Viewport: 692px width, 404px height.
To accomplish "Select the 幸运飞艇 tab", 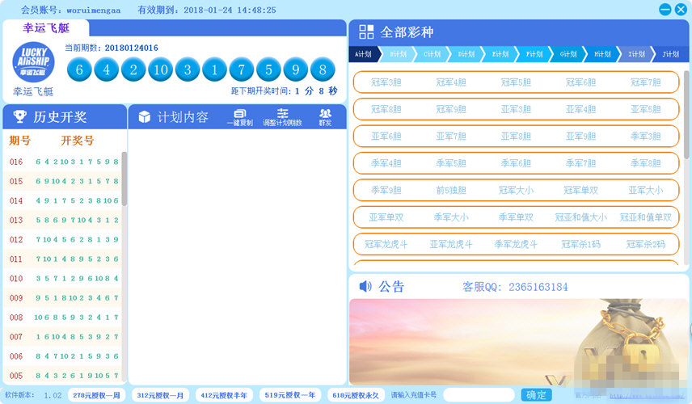I will point(46,28).
